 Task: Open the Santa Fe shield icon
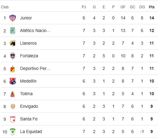coord(13,119)
